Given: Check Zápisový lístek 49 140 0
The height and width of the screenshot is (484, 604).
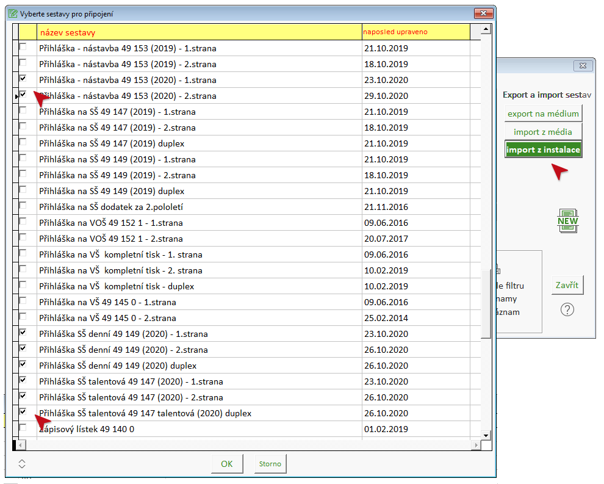Looking at the screenshot, I should tap(23, 427).
